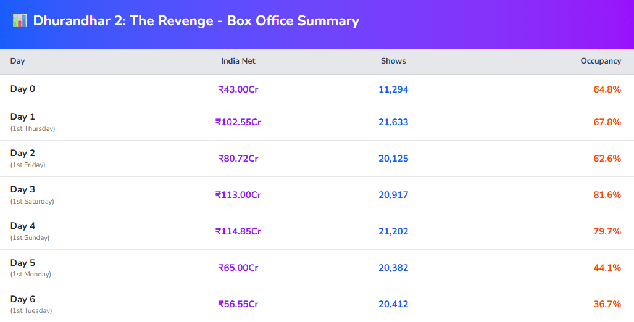Screen dimensions: 634x322
Task: Click Day 6 India Net ₹56.55Cr
Action: click(x=238, y=304)
